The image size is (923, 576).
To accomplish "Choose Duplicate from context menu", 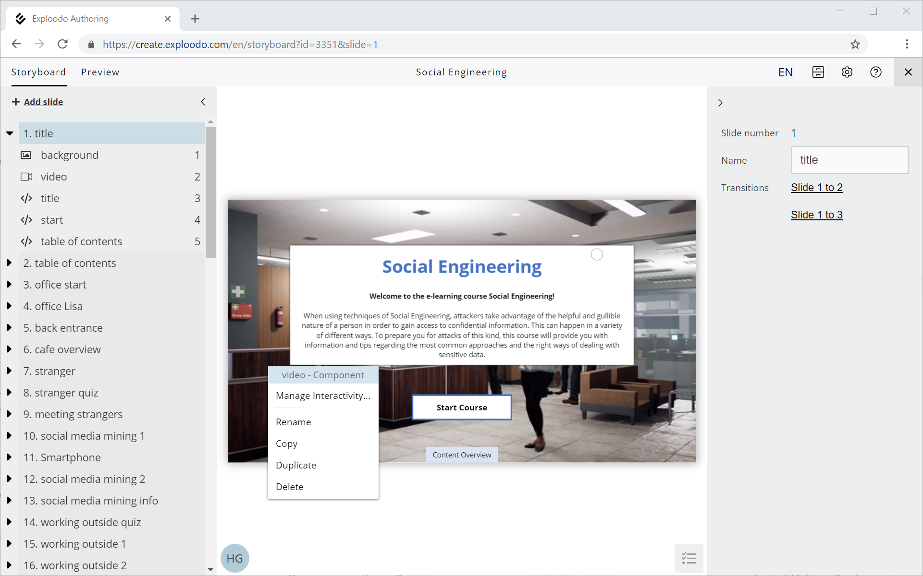I will [296, 465].
